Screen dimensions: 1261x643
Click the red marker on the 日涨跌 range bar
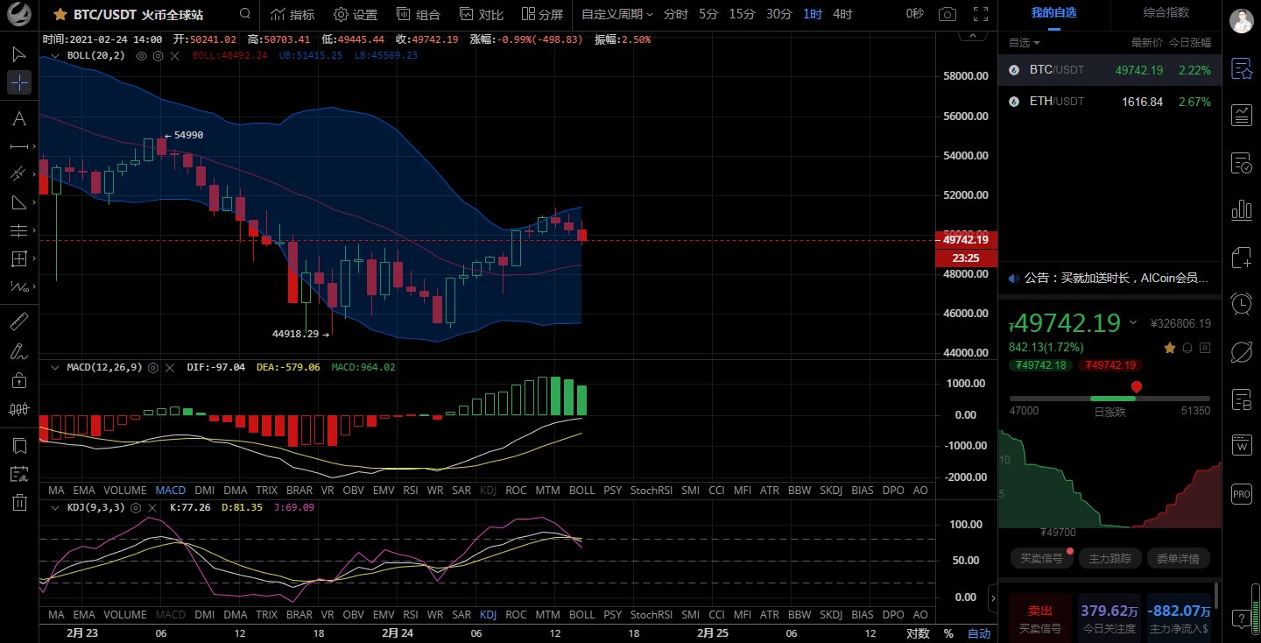[1137, 386]
